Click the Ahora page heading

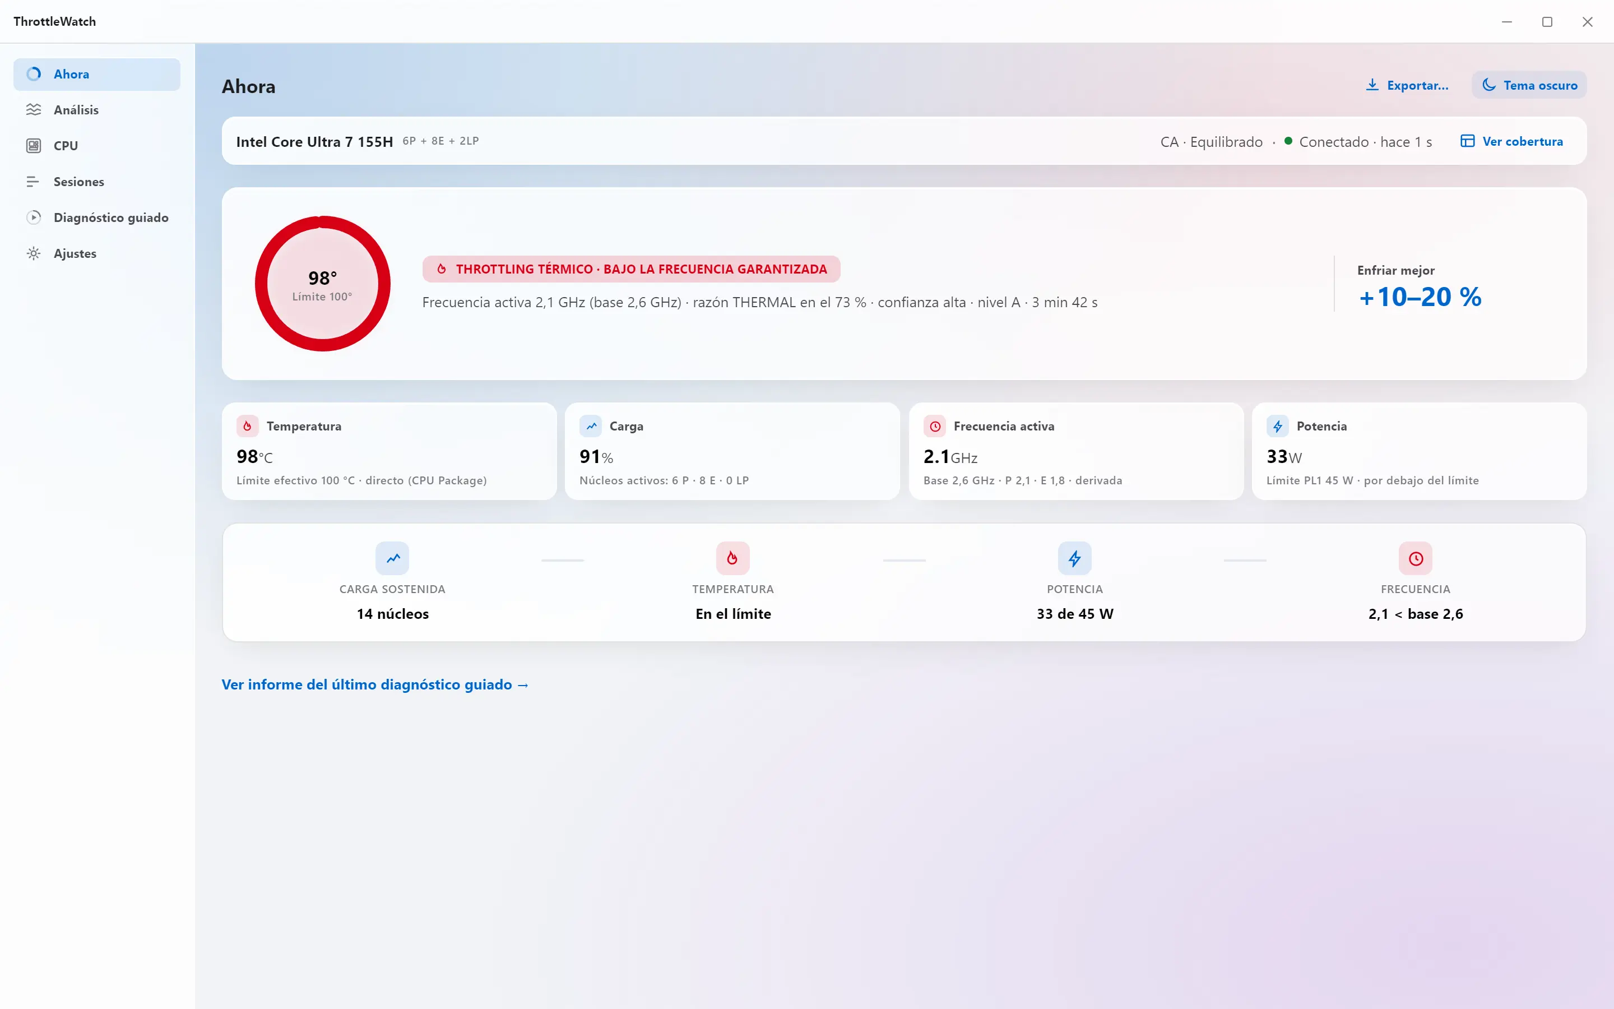[248, 86]
